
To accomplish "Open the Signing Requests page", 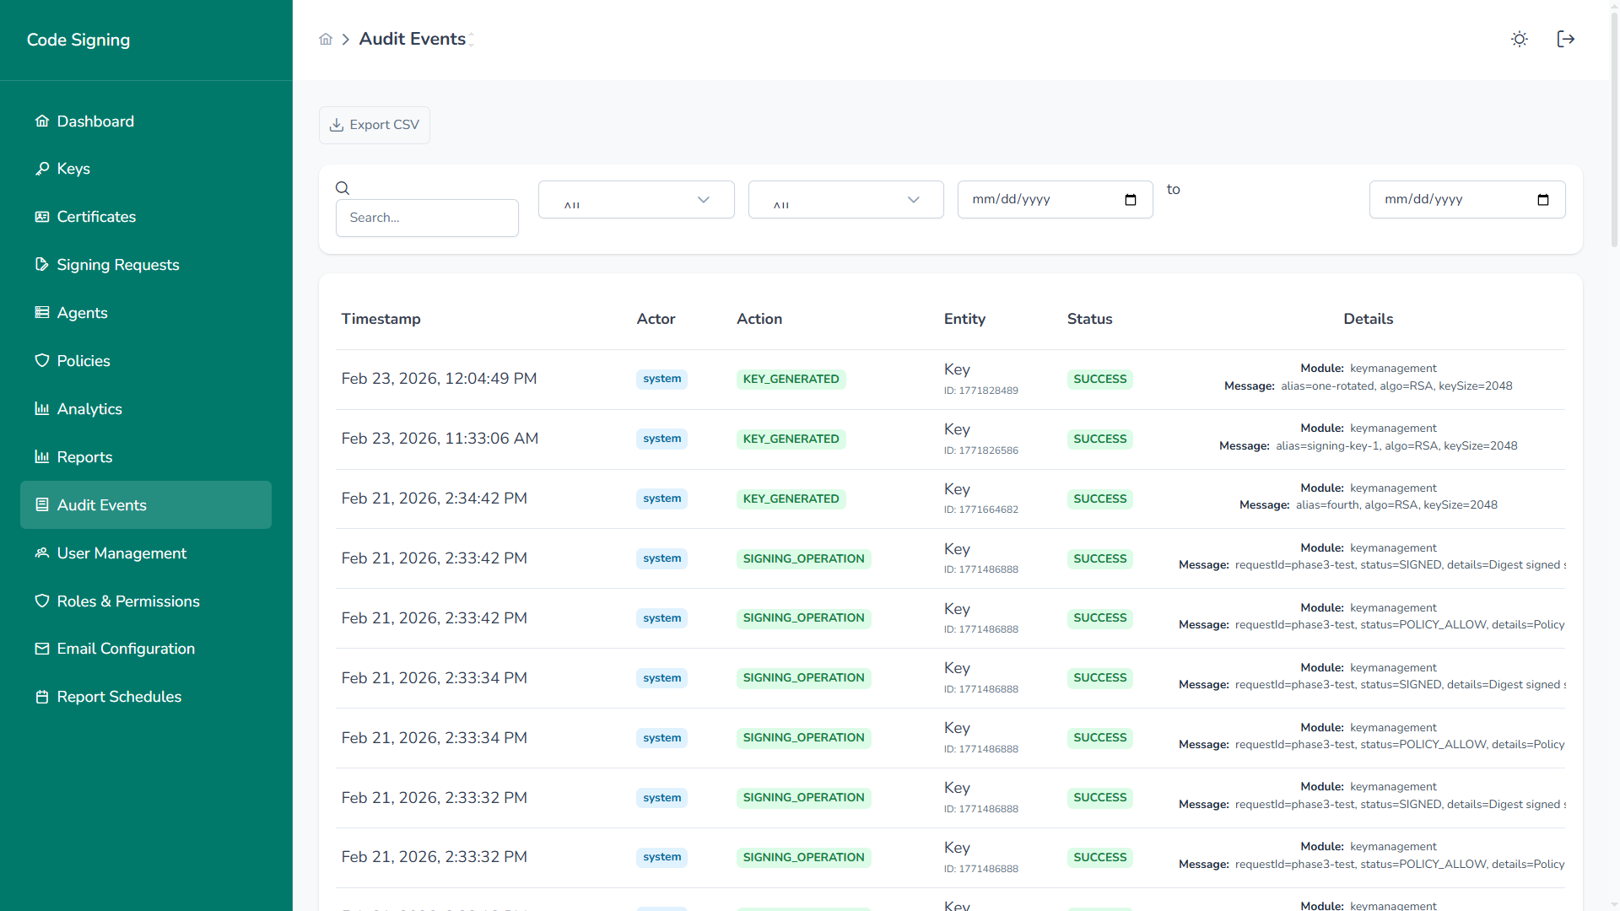I will click(x=118, y=264).
